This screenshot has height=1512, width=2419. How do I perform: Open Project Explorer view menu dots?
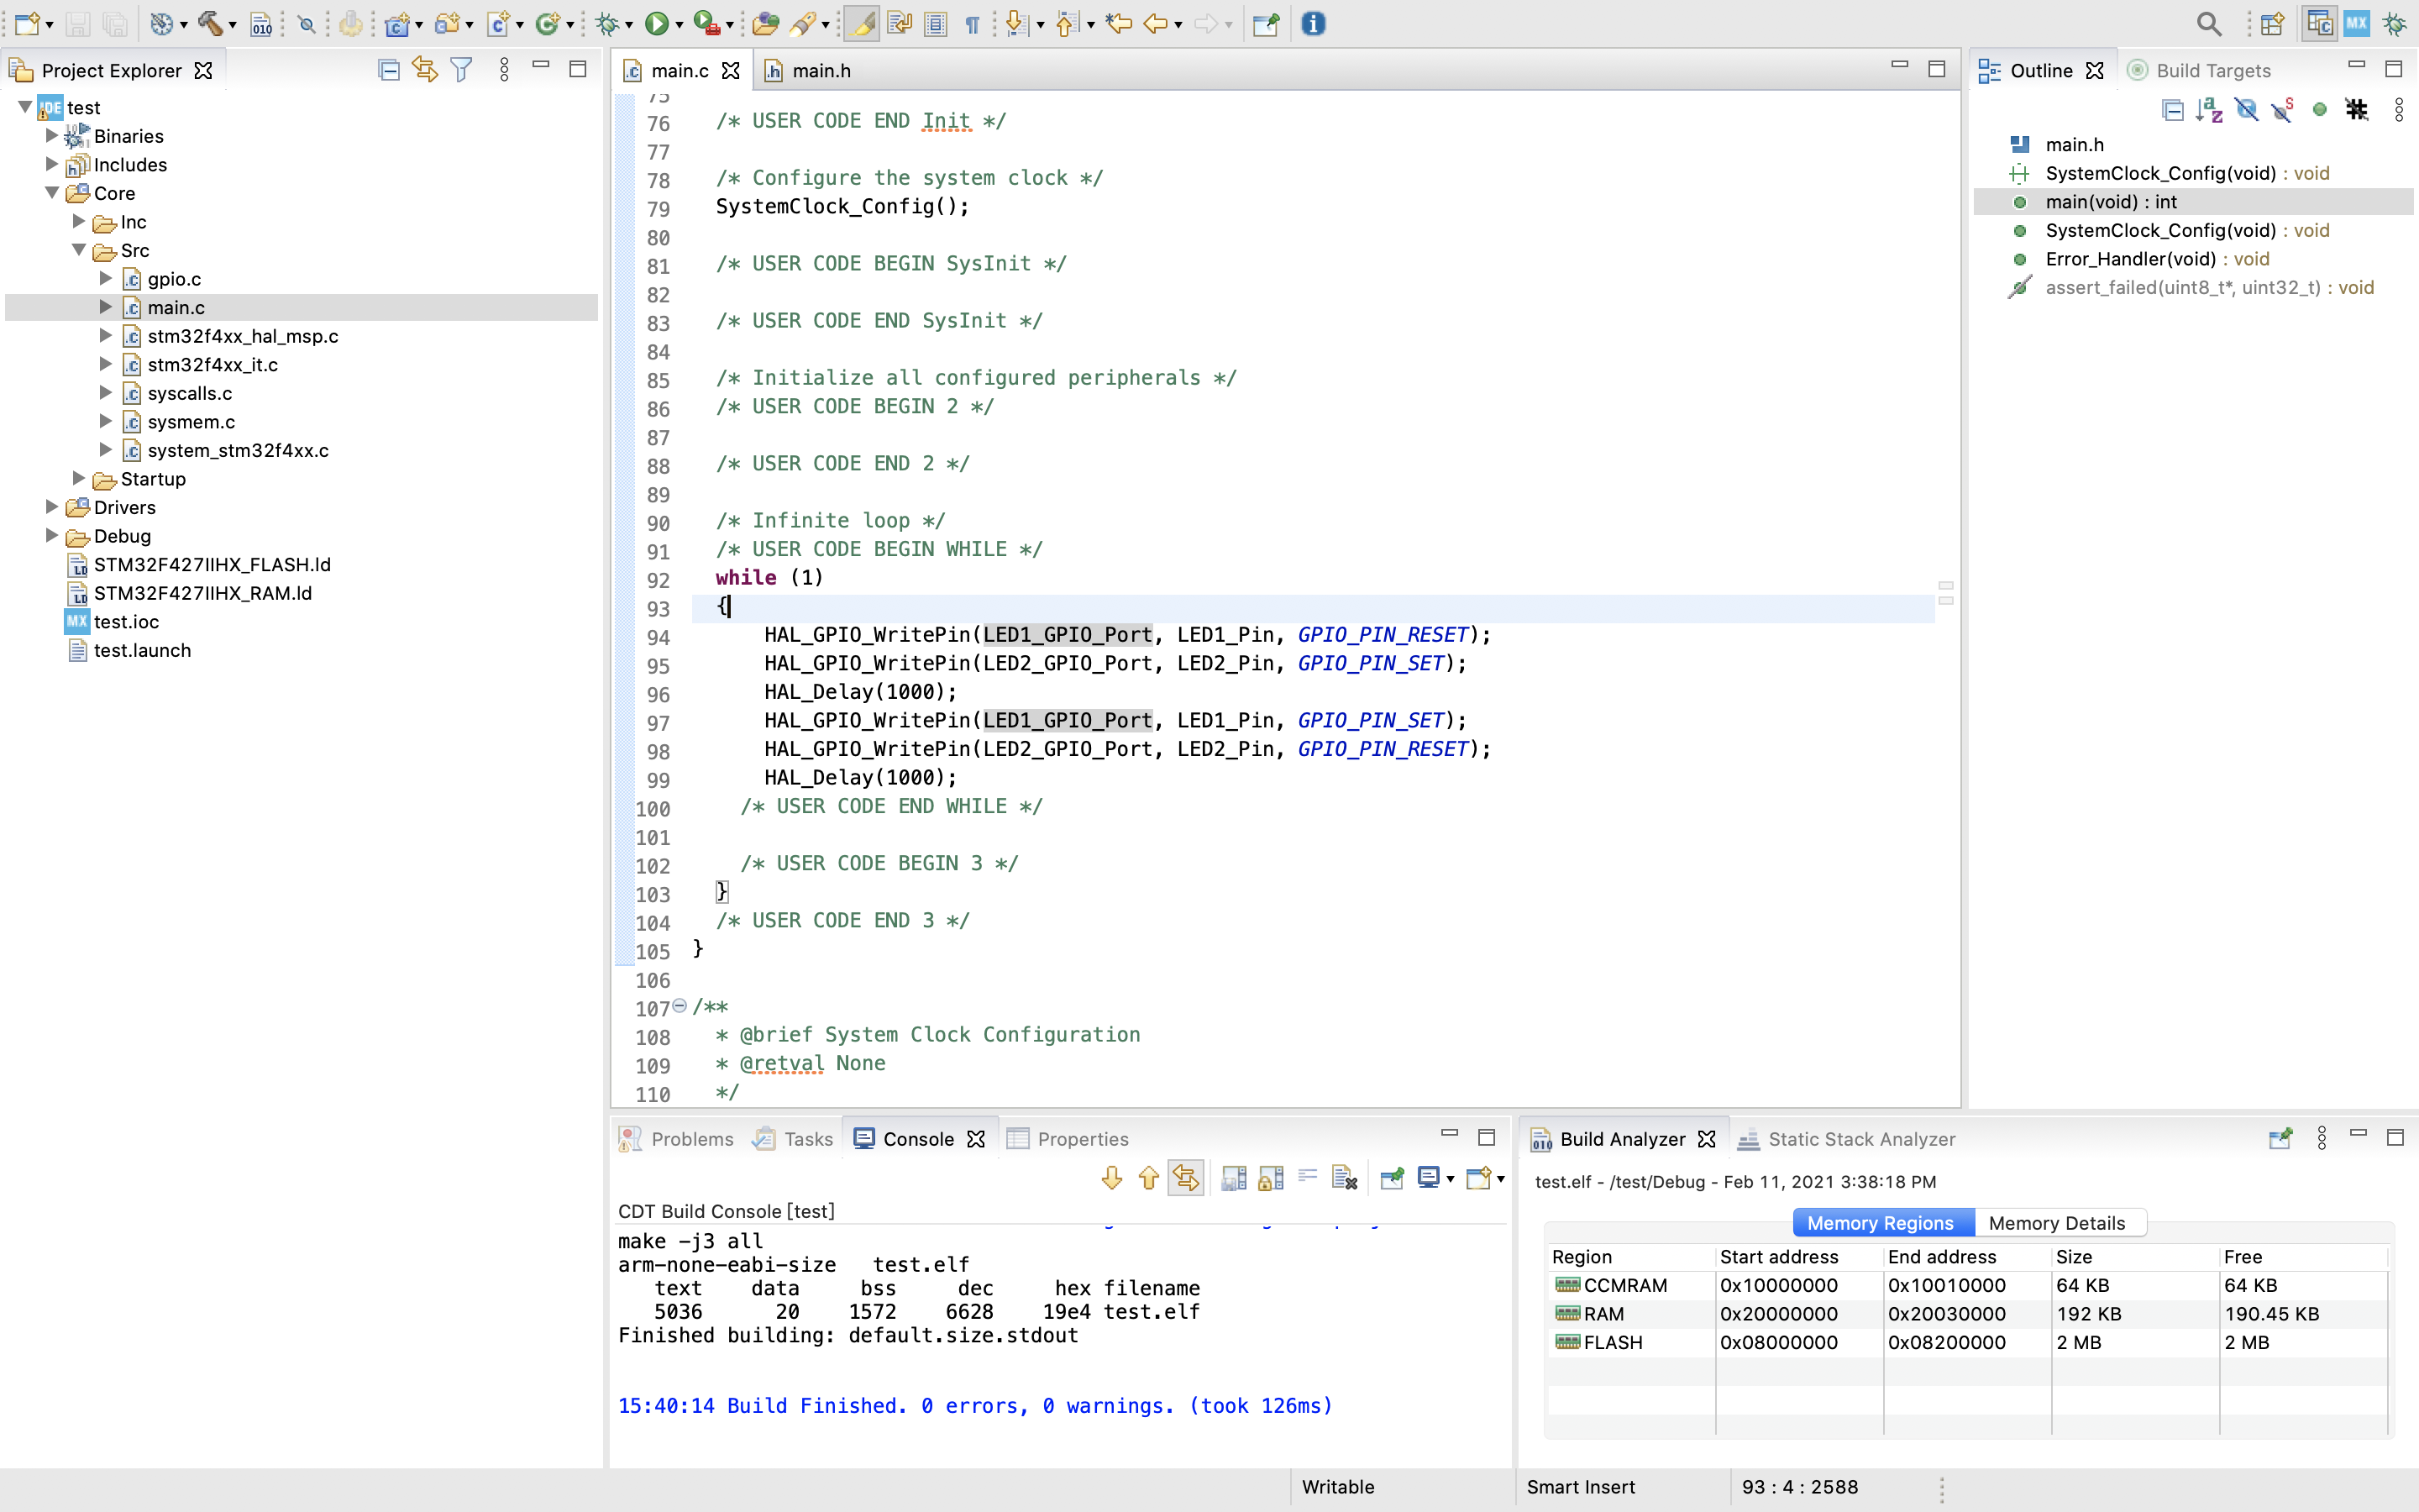(504, 70)
